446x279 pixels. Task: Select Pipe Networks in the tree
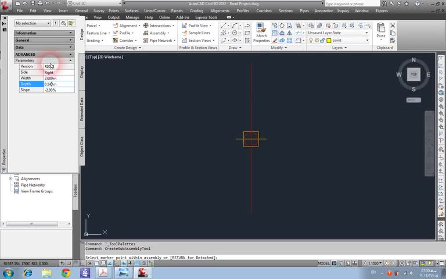(x=33, y=185)
